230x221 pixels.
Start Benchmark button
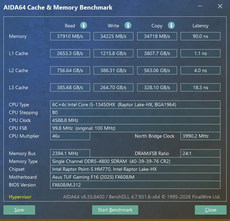point(115,210)
